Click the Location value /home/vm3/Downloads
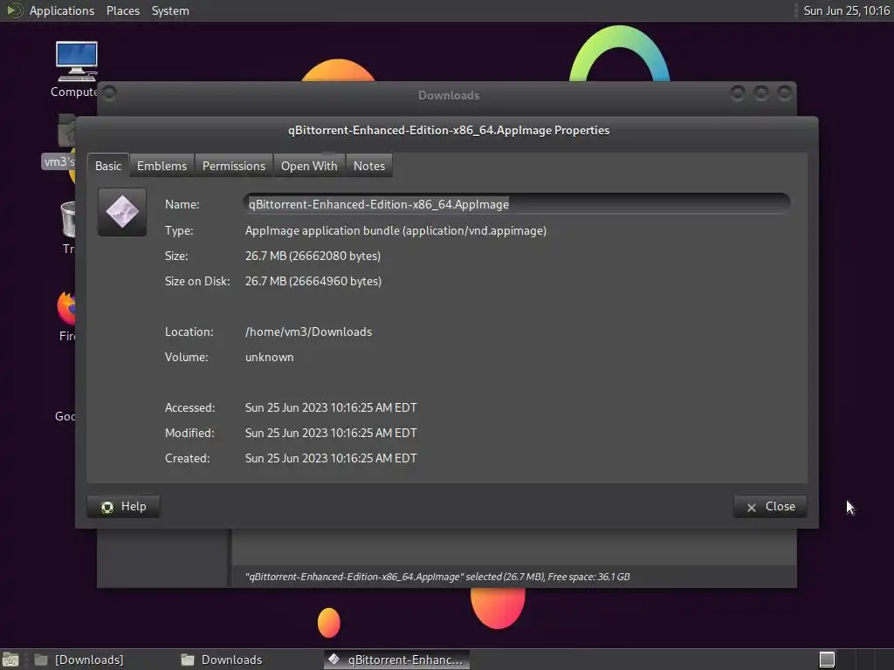The width and height of the screenshot is (894, 670). [308, 332]
